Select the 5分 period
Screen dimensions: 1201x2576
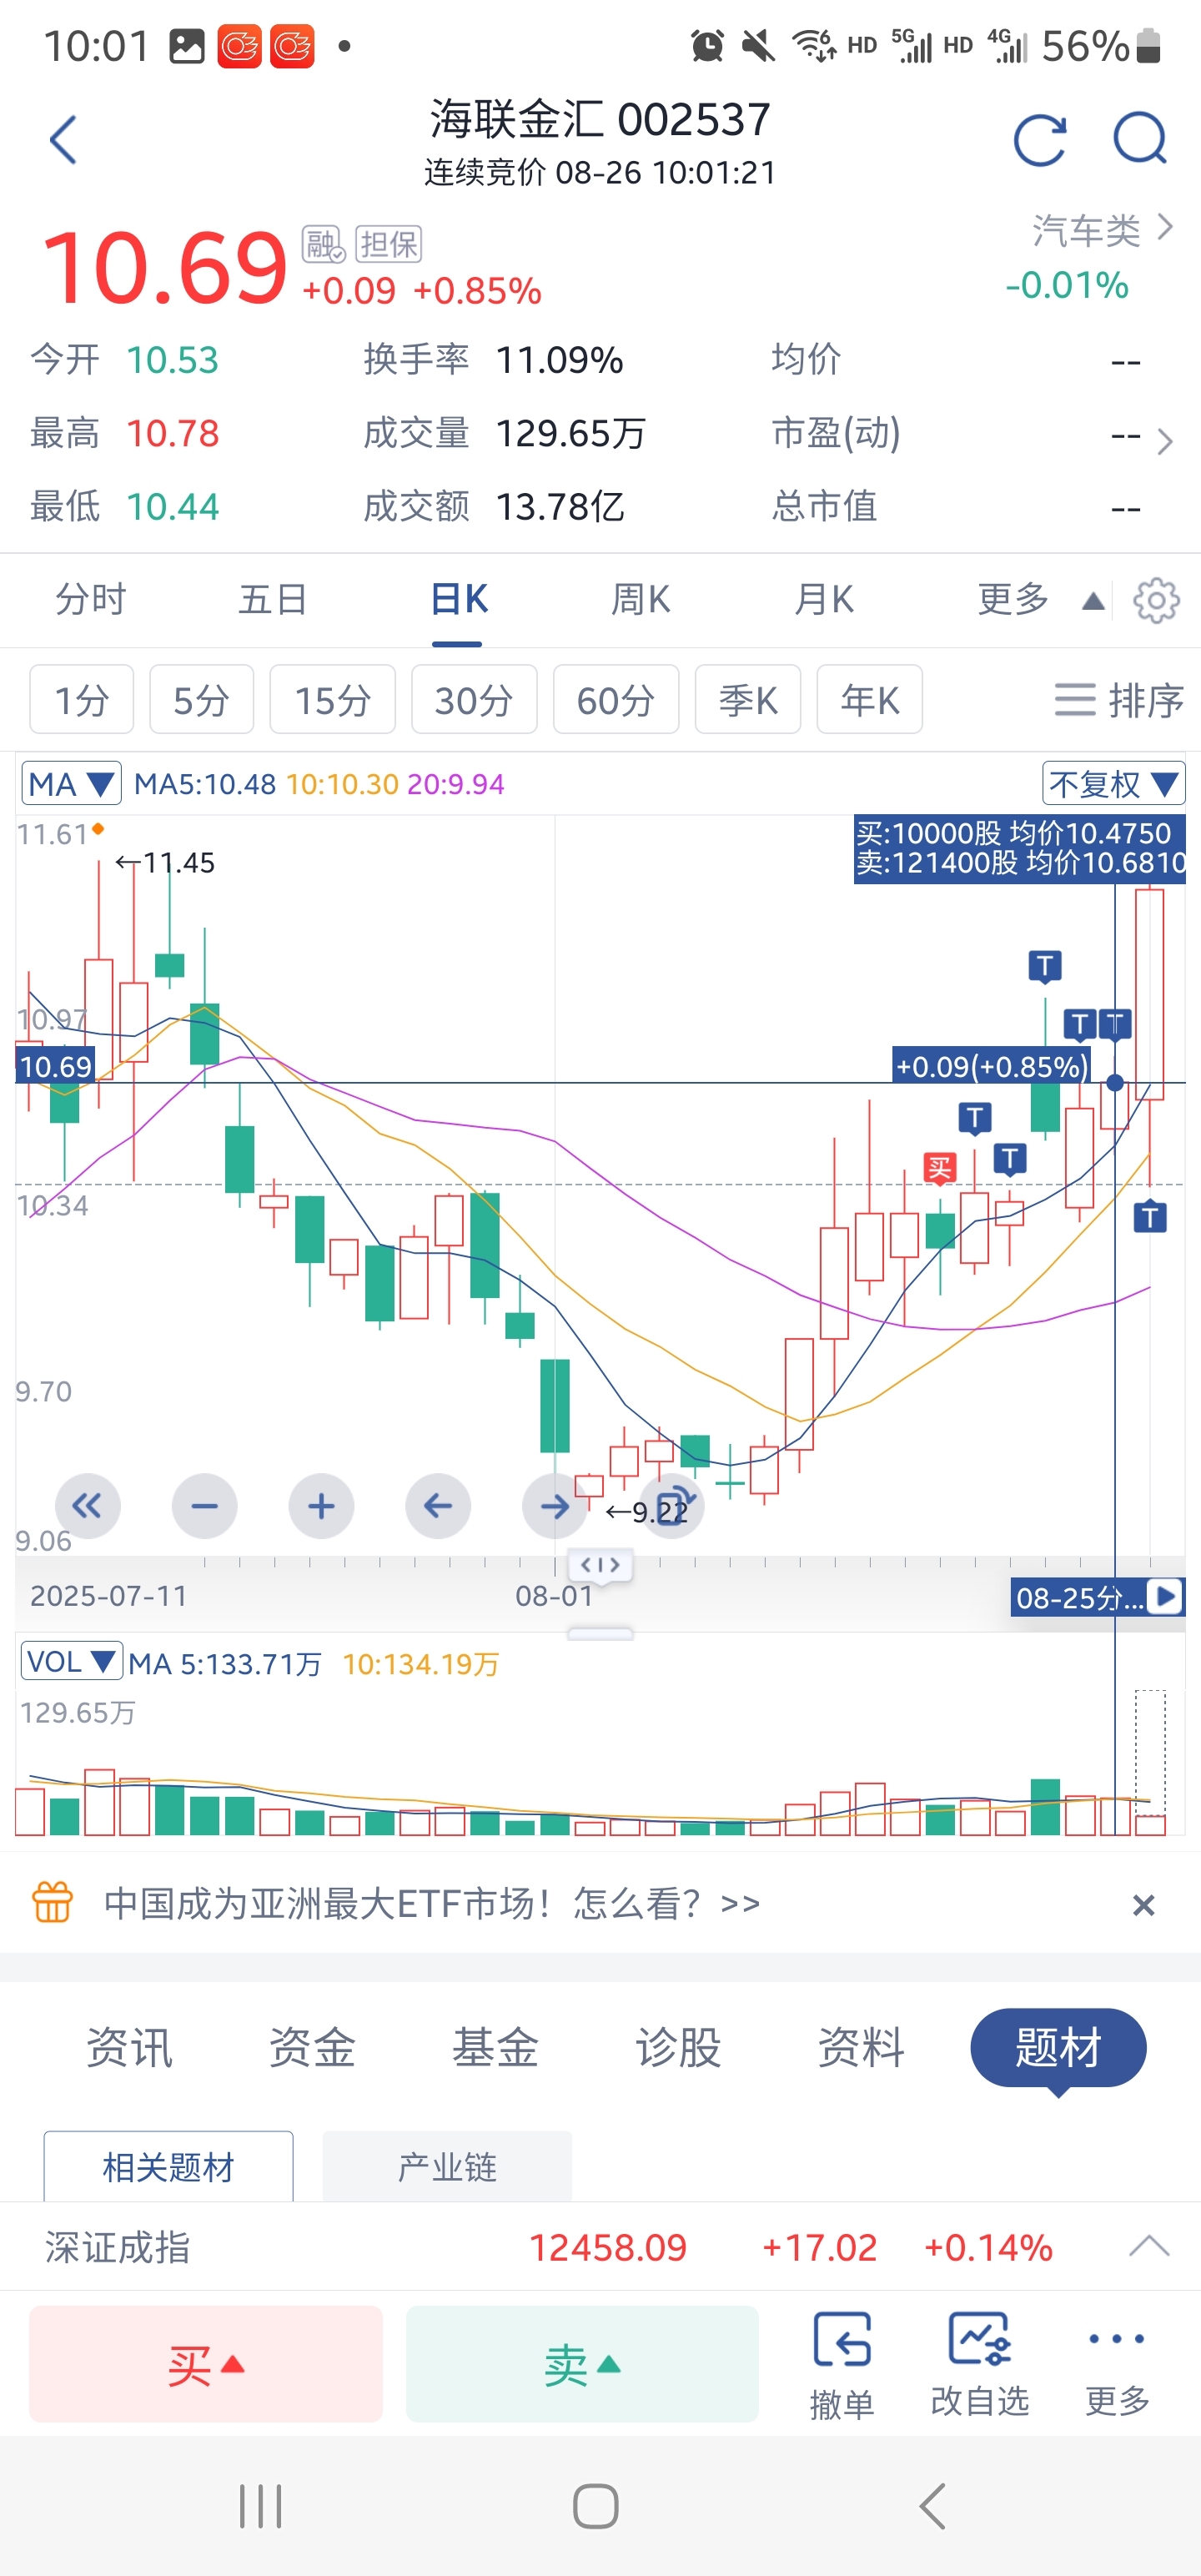[x=201, y=700]
